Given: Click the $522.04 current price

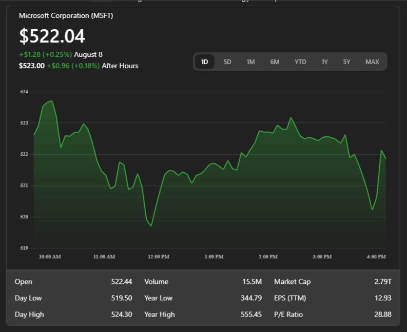Looking at the screenshot, I should (x=52, y=36).
